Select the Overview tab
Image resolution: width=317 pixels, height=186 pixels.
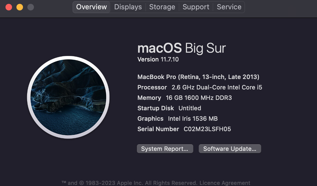tap(91, 7)
